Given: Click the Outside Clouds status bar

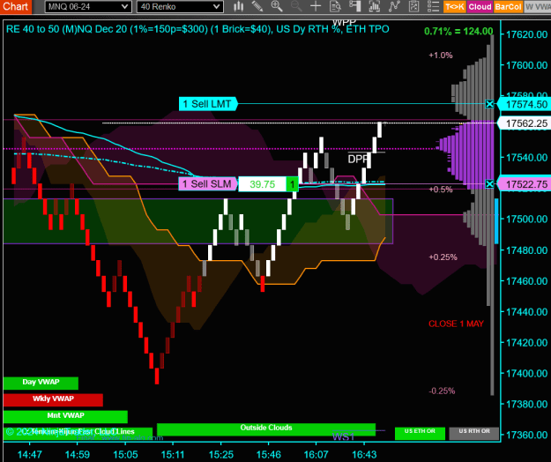Looking at the screenshot, I should 266,429.
